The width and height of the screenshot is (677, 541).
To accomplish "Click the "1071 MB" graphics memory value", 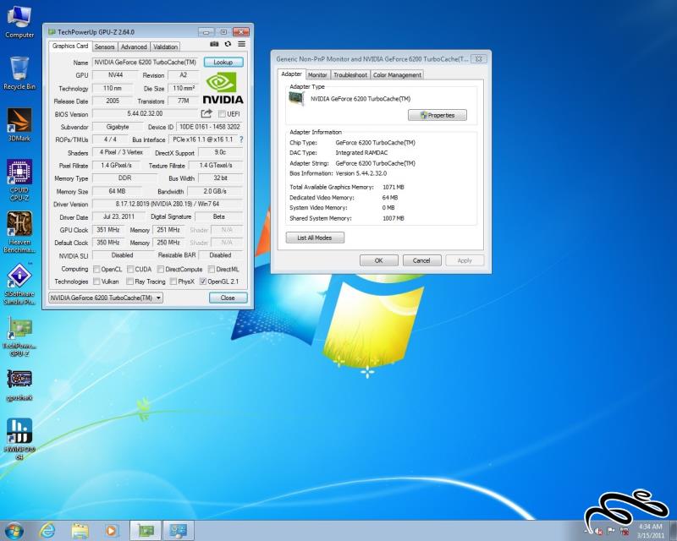I will (394, 187).
